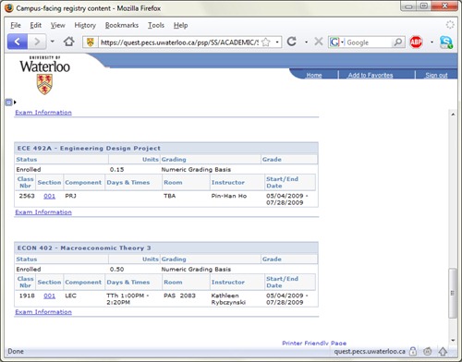The width and height of the screenshot is (462, 362).
Task: Expand the Adblock Plus dropdown arrow
Action: click(432, 42)
